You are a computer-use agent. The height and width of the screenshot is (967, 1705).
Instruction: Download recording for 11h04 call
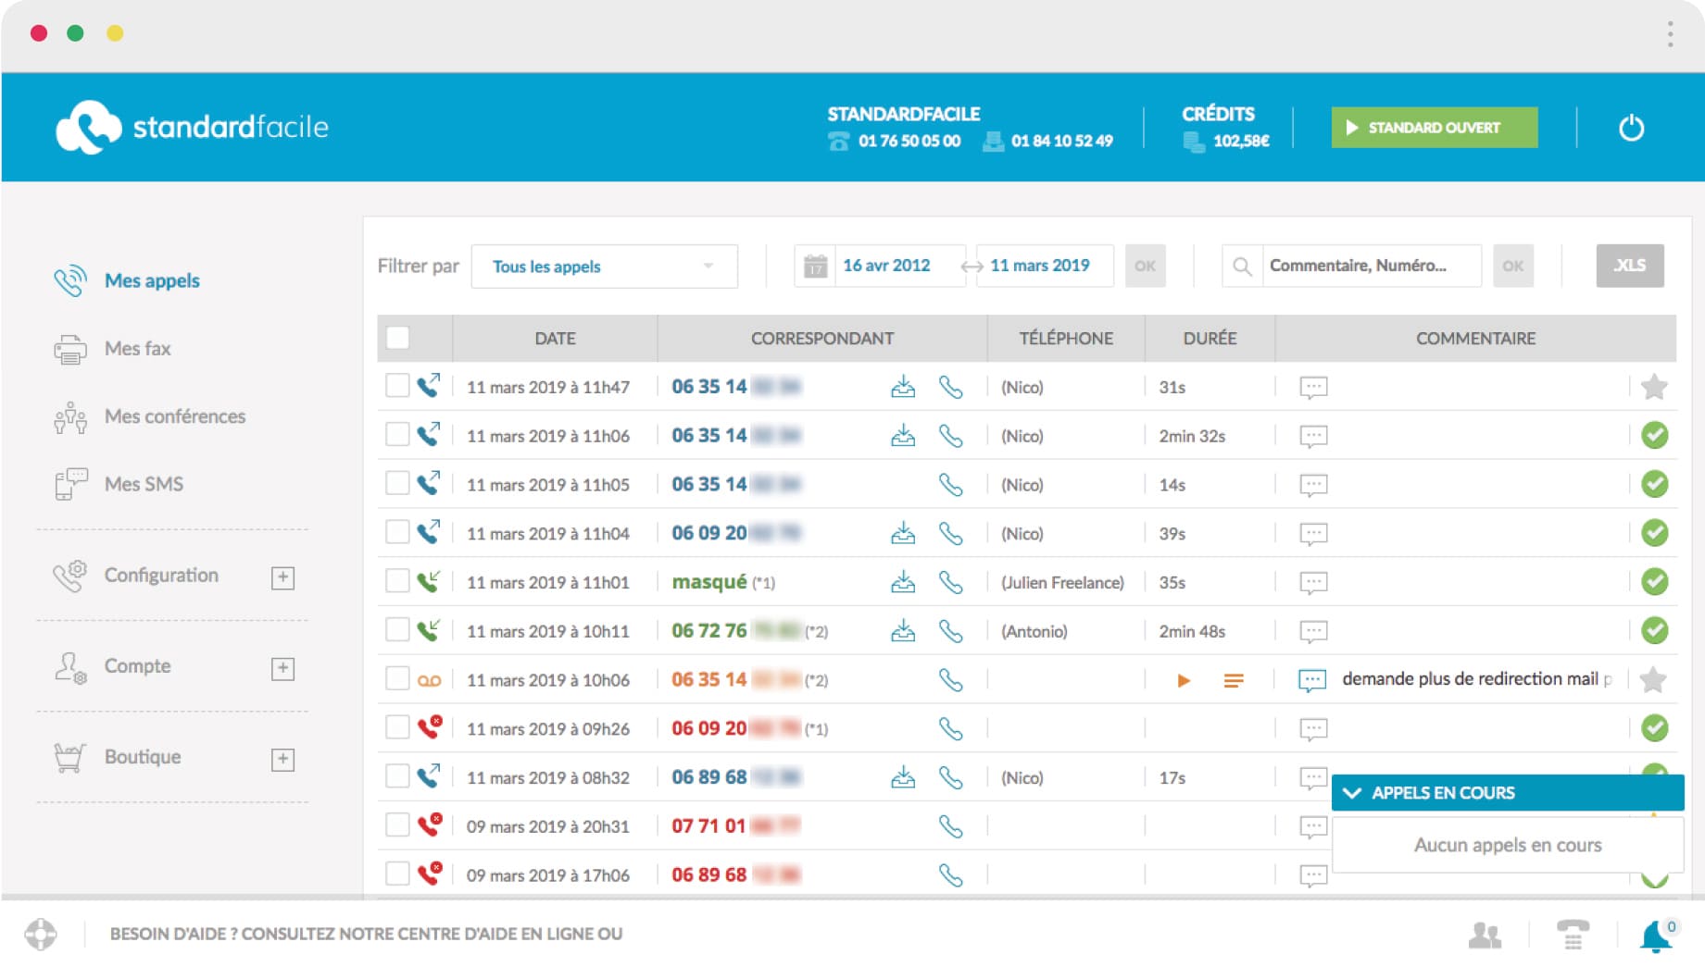click(x=903, y=533)
